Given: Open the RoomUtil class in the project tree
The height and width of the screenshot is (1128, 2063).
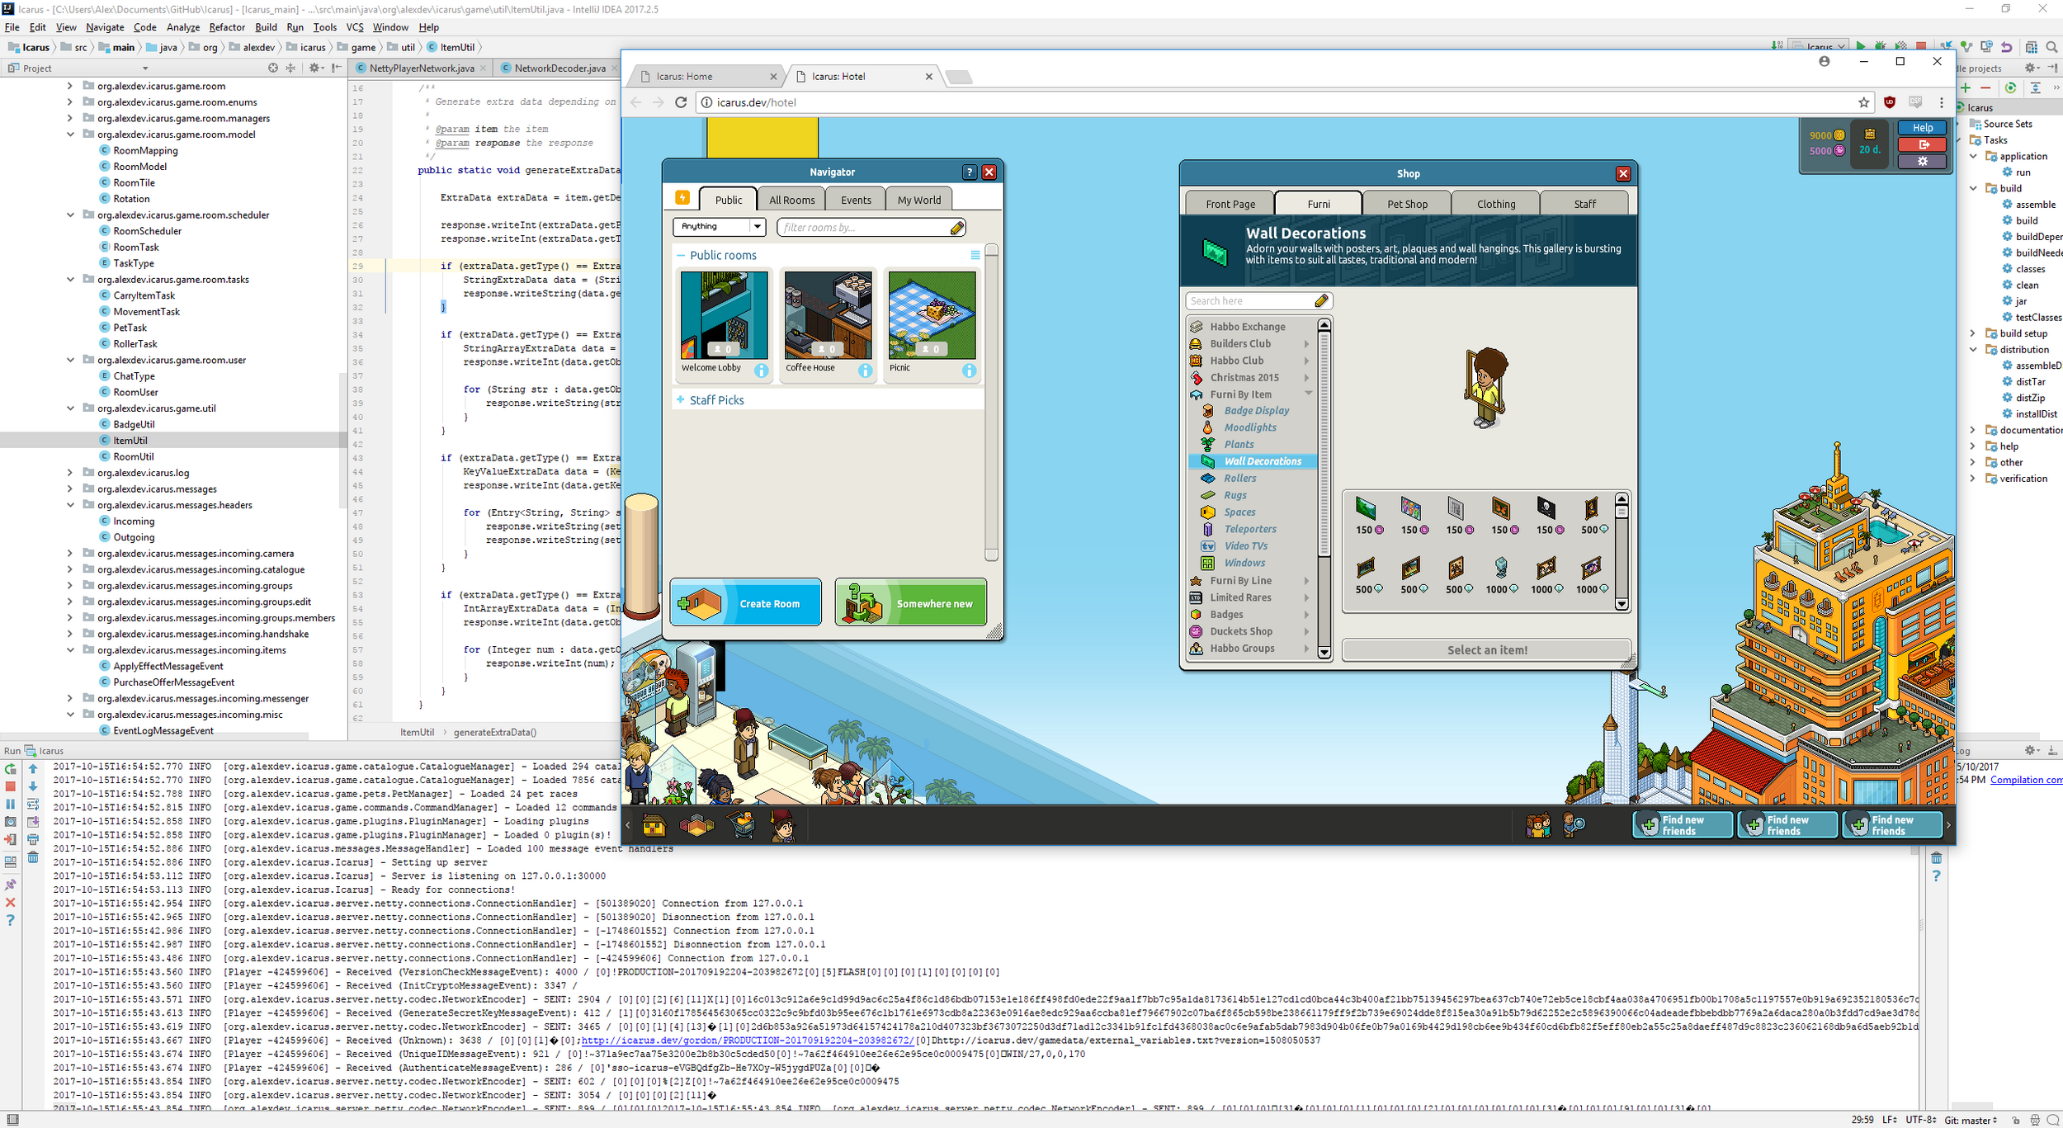Looking at the screenshot, I should pyautogui.click(x=133, y=456).
